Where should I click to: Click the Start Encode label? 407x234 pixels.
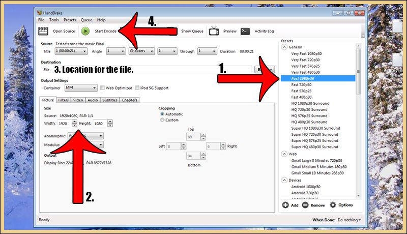pyautogui.click(x=105, y=31)
